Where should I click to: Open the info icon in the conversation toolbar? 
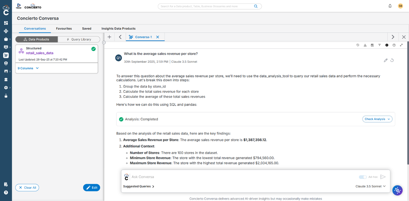click(387, 45)
